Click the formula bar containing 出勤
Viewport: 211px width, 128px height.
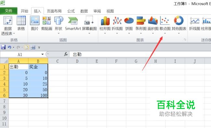click(x=140, y=54)
